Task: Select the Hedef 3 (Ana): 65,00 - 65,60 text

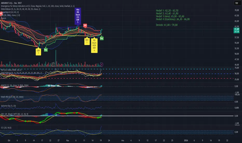Action: [x=170, y=16]
